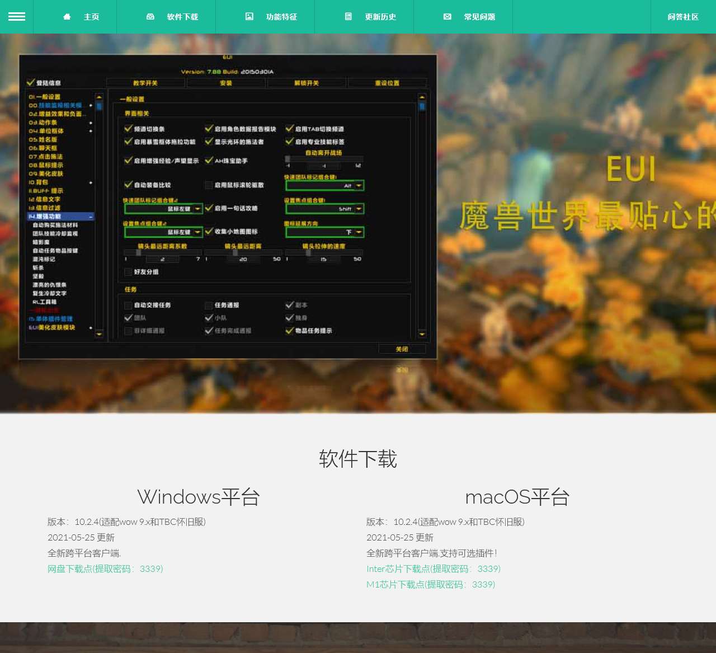
Task: Open the M1芯片下载点 link
Action: 431,584
